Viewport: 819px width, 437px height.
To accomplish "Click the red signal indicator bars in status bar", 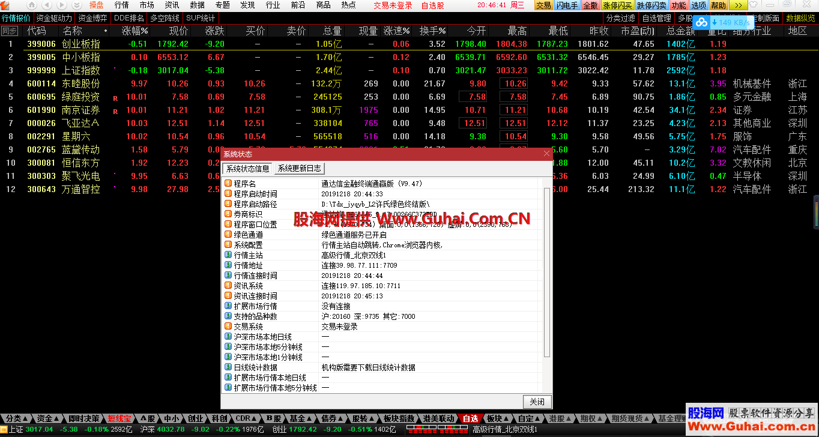I will [x=436, y=429].
